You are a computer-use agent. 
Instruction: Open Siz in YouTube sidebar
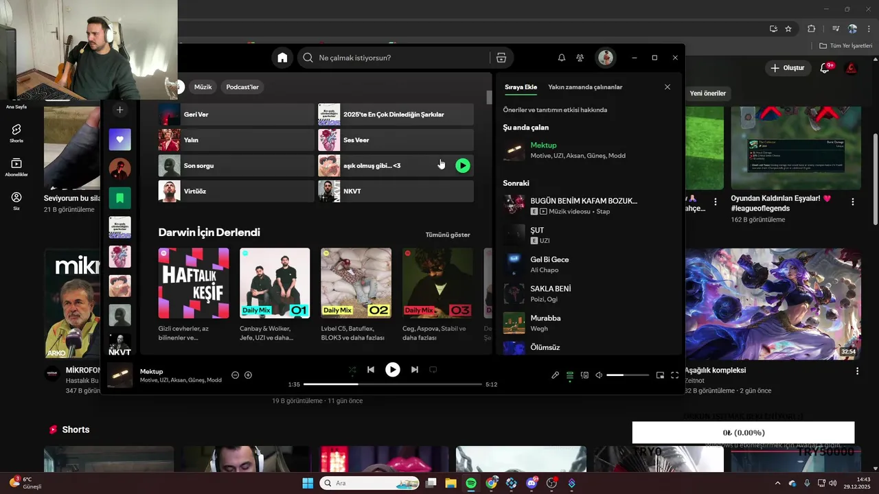[x=16, y=201]
